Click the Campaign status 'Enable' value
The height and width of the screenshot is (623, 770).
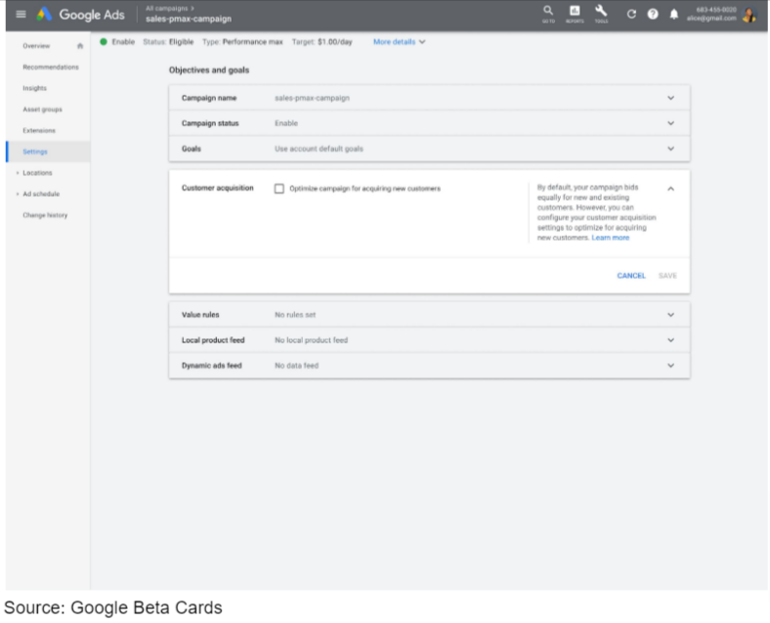(x=286, y=123)
